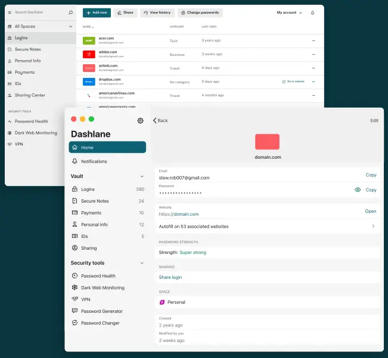Sort logins by the NAME column header
This screenshot has height=358, width=388.
[88, 27]
